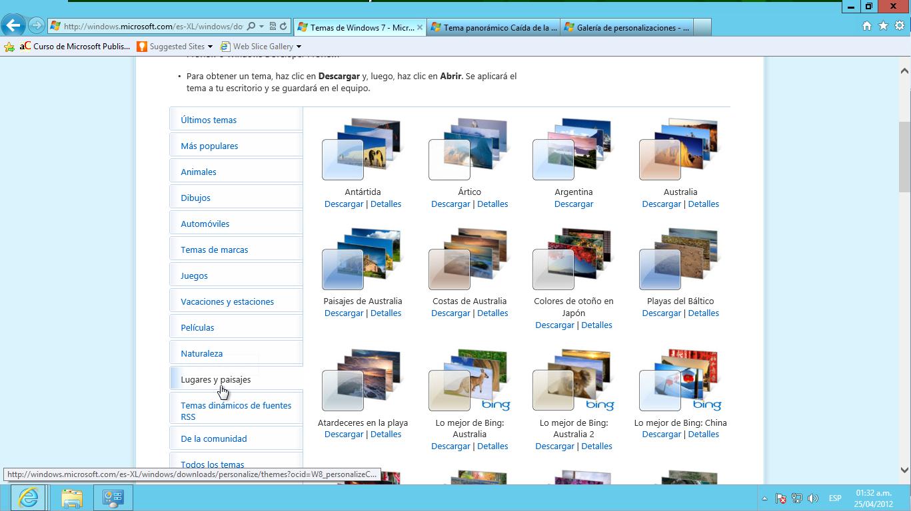Click the Refresh icon in address bar
Screen dimensions: 911x511
tap(283, 27)
